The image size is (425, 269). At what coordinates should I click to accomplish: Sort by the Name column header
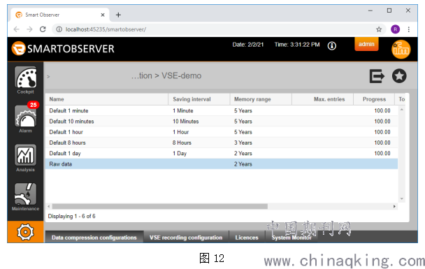[106, 99]
